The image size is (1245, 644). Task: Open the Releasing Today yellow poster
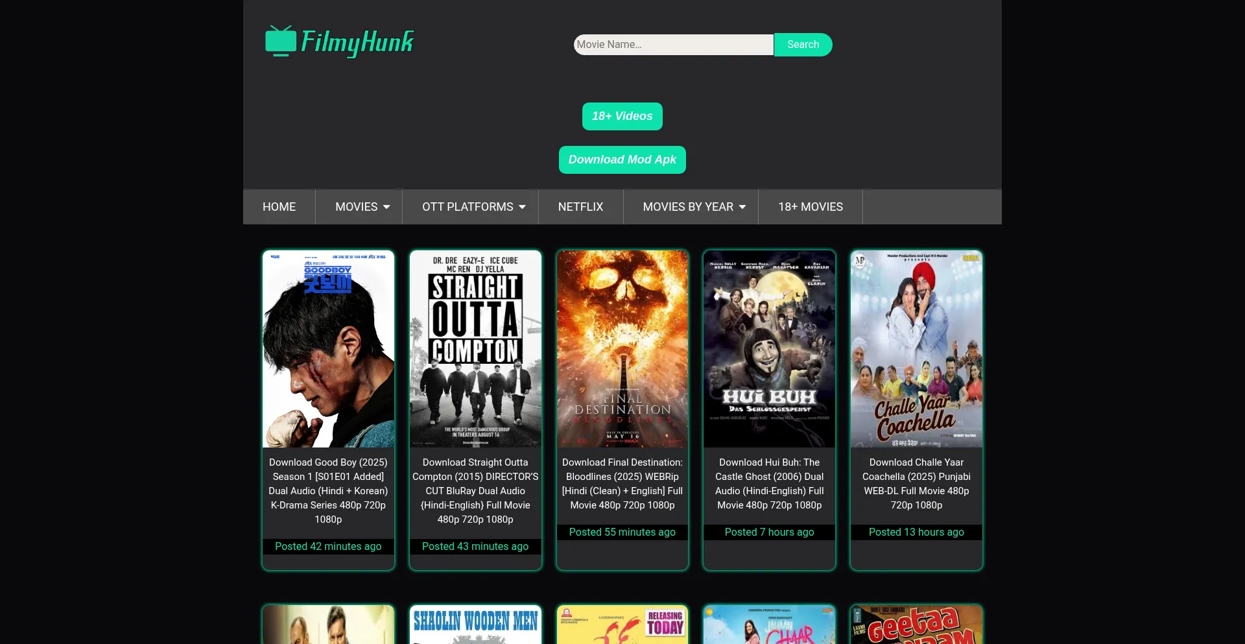622,624
